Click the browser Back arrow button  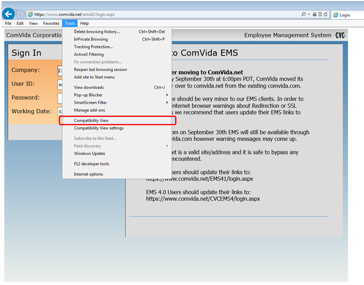click(8, 14)
